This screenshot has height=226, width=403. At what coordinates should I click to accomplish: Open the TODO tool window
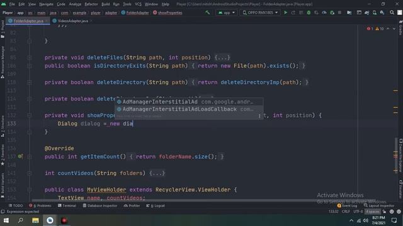pos(16,205)
